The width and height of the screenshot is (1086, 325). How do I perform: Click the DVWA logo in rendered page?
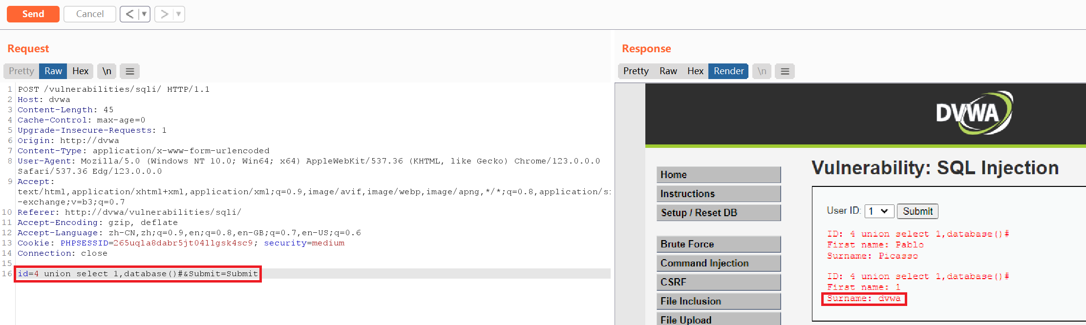click(974, 113)
